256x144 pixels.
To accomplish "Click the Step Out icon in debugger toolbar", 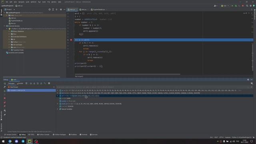I will click(x=41, y=84).
